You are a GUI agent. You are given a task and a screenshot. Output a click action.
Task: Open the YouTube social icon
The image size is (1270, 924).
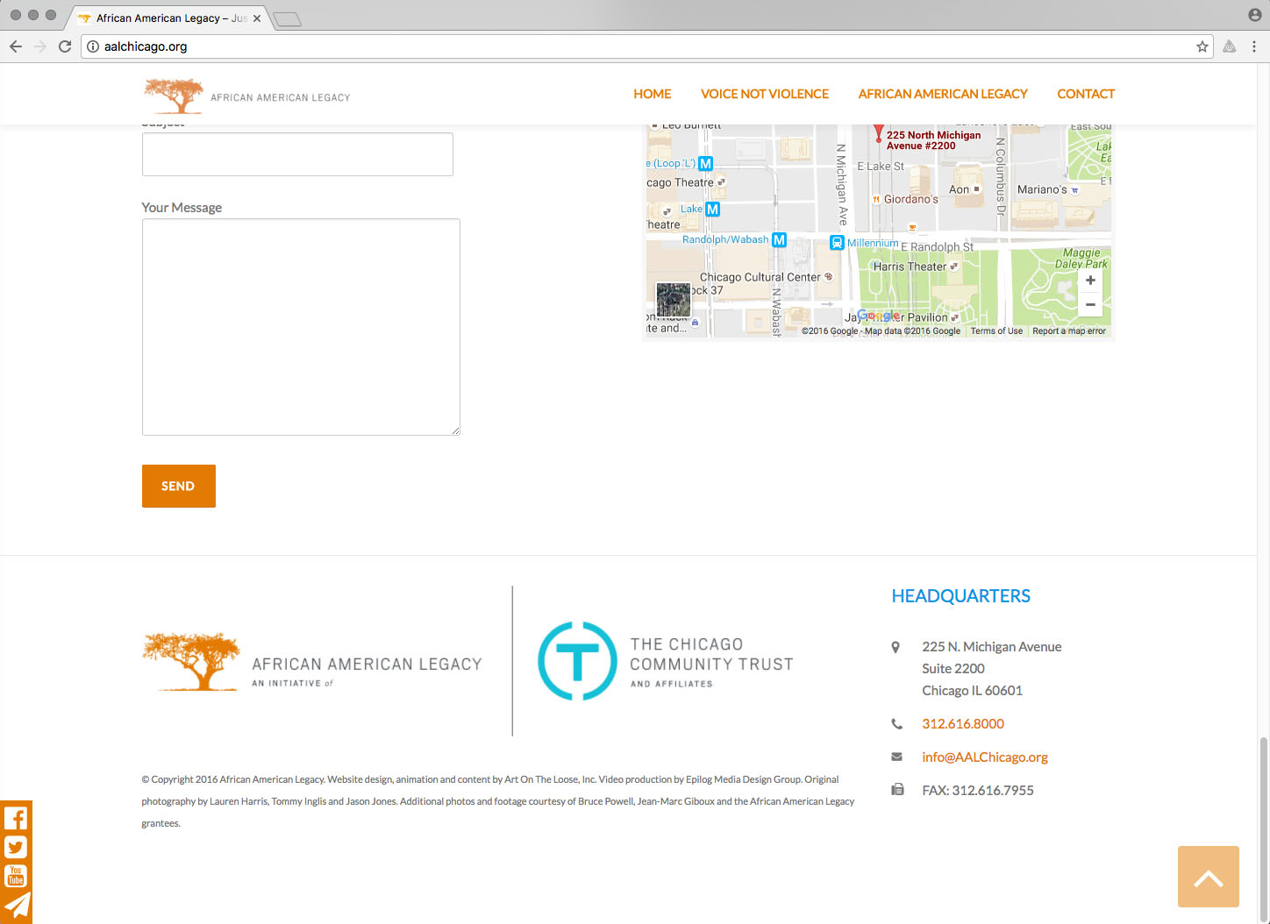tap(16, 876)
